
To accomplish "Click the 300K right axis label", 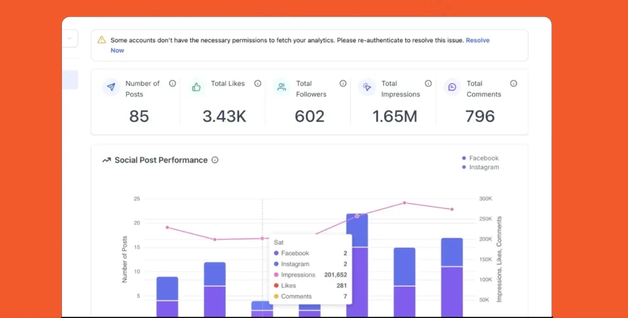I will coord(486,199).
